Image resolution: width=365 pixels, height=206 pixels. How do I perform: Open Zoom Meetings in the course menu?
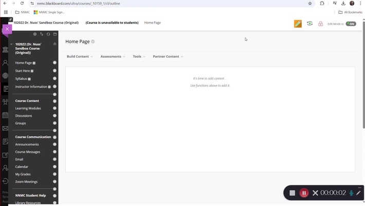click(26, 182)
